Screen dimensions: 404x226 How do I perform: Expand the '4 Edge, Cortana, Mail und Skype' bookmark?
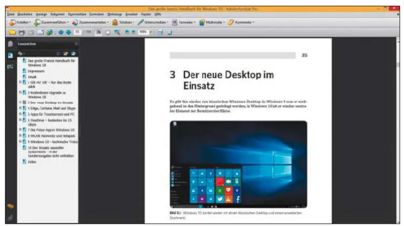pyautogui.click(x=20, y=108)
